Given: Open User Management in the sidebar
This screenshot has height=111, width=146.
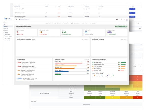Looking at the screenshot, I should click(x=7, y=34).
